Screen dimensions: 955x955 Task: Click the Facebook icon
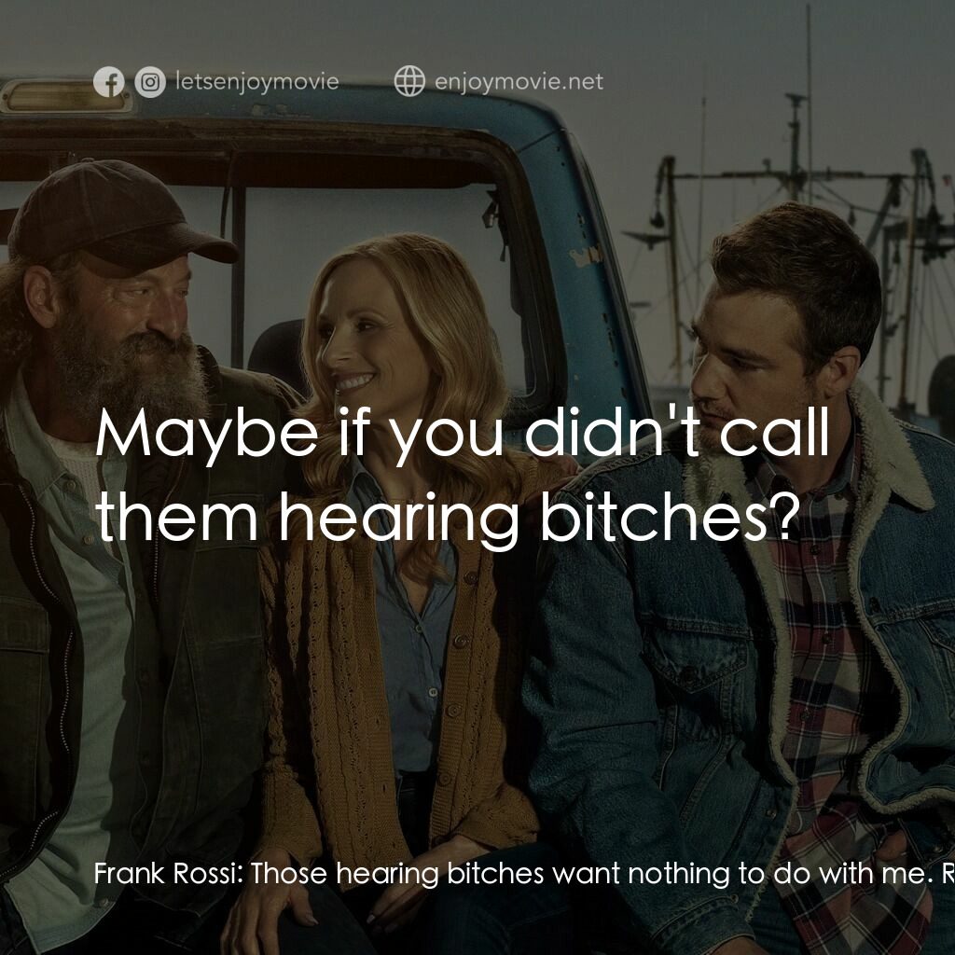tap(109, 82)
